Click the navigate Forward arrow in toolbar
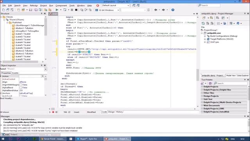The image size is (250, 141). (x=163, y=10)
